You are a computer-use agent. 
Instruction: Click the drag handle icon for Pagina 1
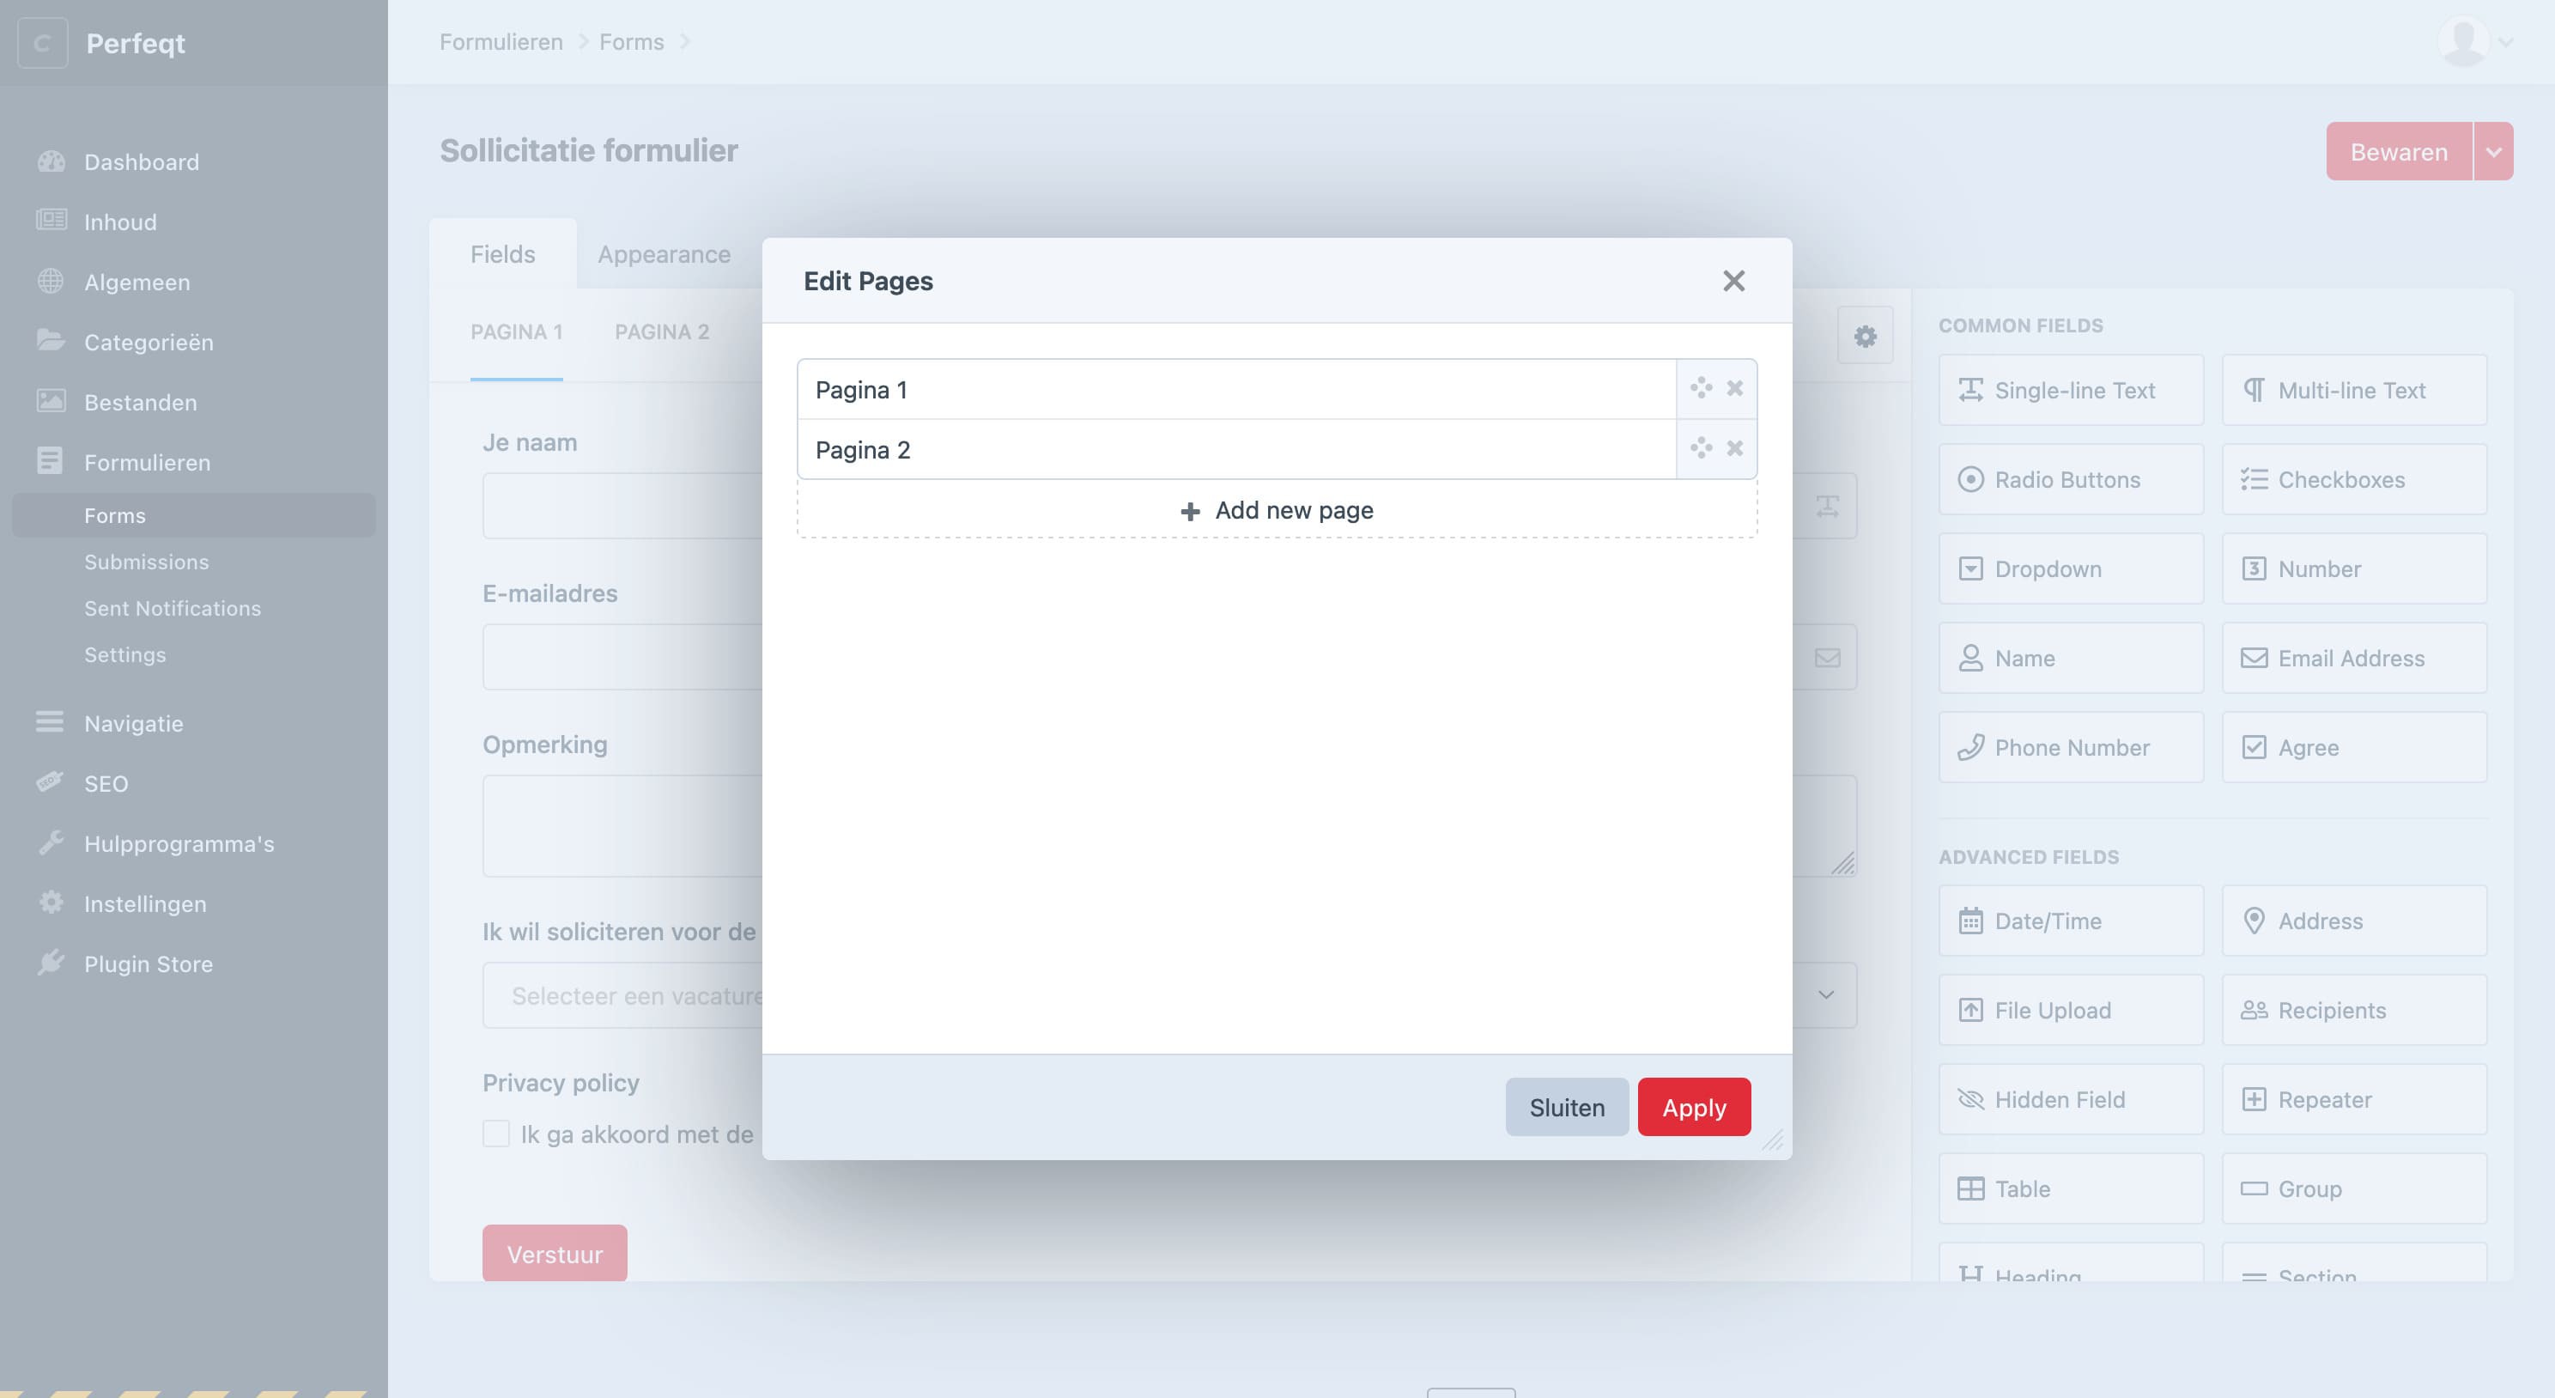pyautogui.click(x=1700, y=387)
